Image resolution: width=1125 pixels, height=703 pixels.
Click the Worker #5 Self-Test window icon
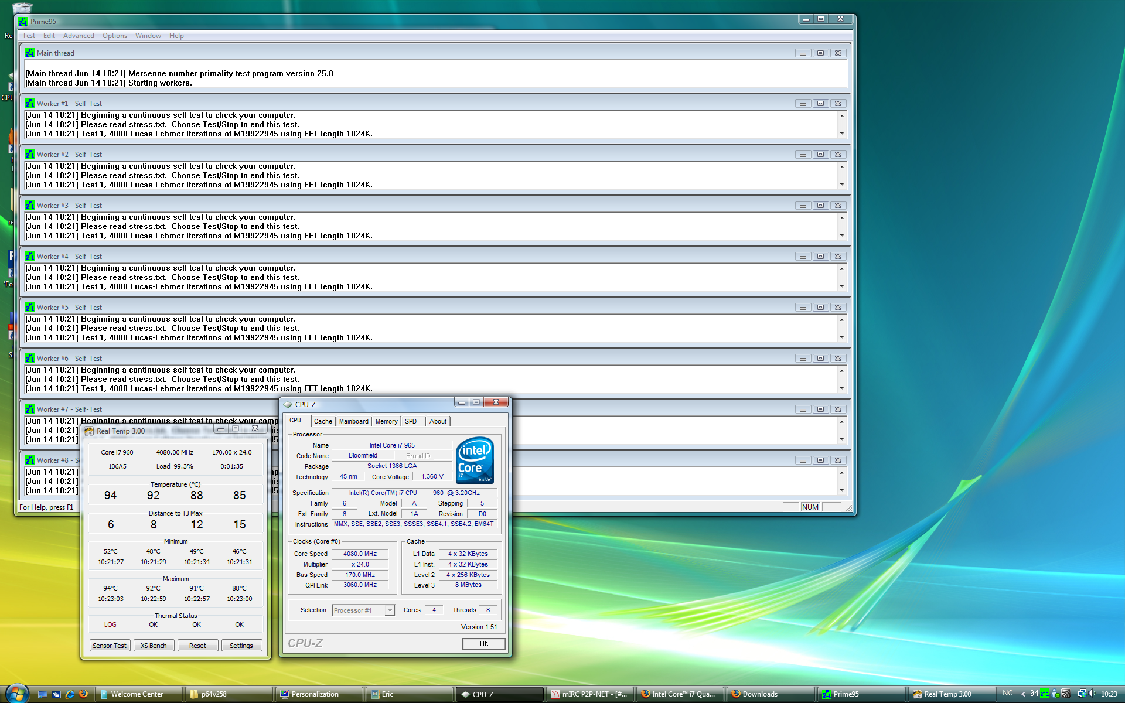pos(30,307)
